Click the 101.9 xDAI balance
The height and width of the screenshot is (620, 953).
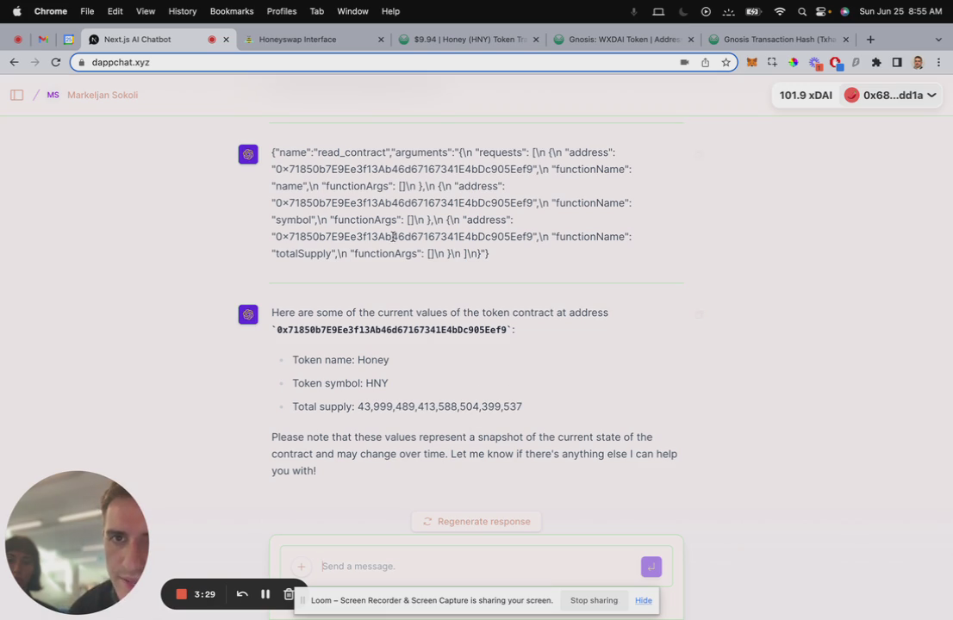(806, 96)
